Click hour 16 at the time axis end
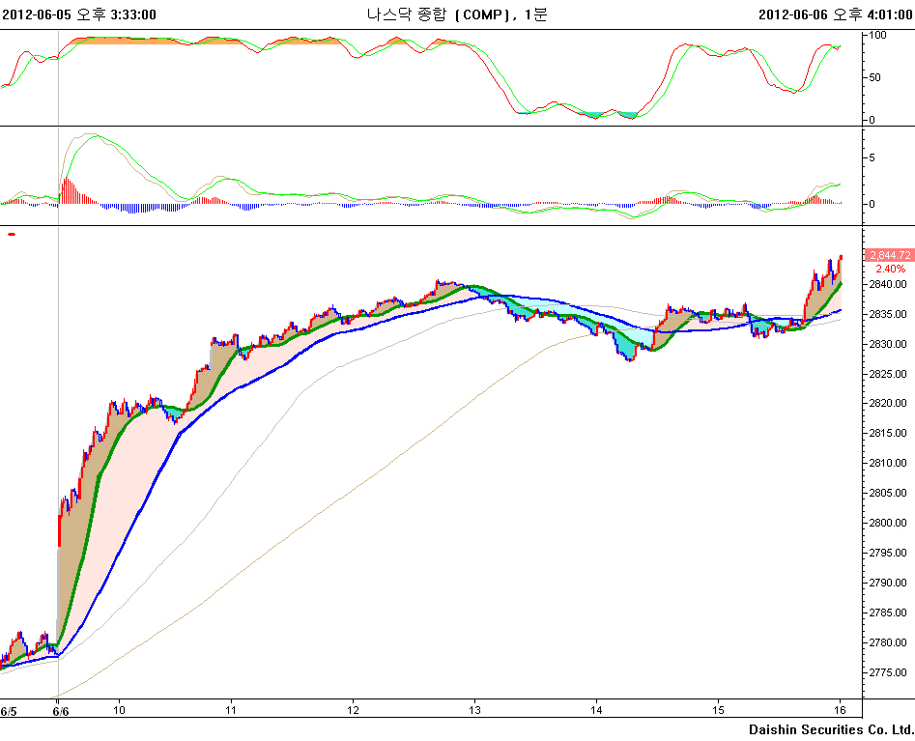The width and height of the screenshot is (915, 741). click(841, 711)
